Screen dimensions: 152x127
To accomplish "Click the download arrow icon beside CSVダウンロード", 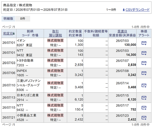I will tap(123, 10).
